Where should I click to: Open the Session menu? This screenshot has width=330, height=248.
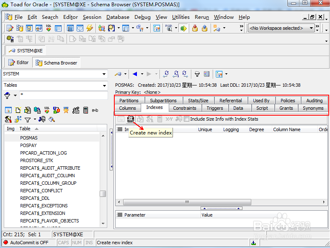(92, 17)
